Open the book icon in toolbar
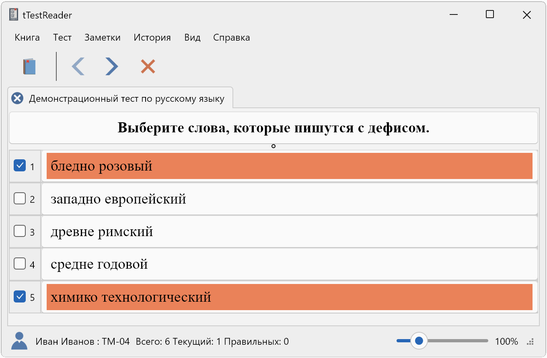Image resolution: width=547 pixels, height=358 pixels. click(29, 66)
